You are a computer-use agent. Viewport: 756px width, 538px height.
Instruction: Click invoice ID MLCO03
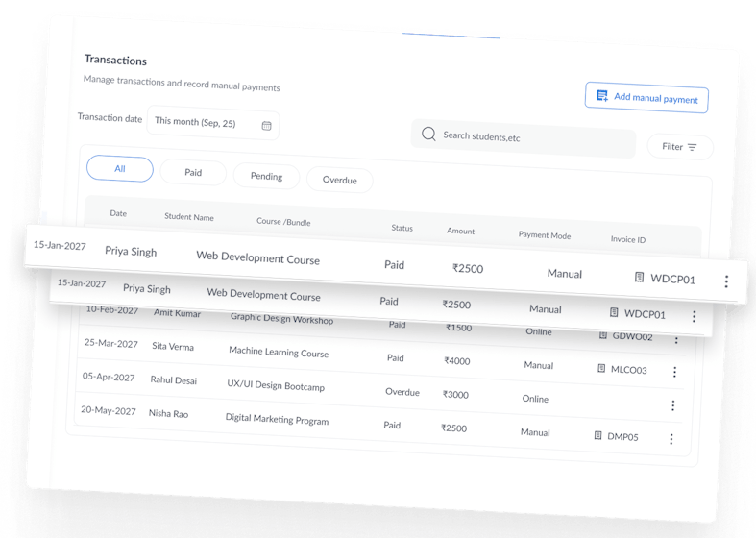628,370
